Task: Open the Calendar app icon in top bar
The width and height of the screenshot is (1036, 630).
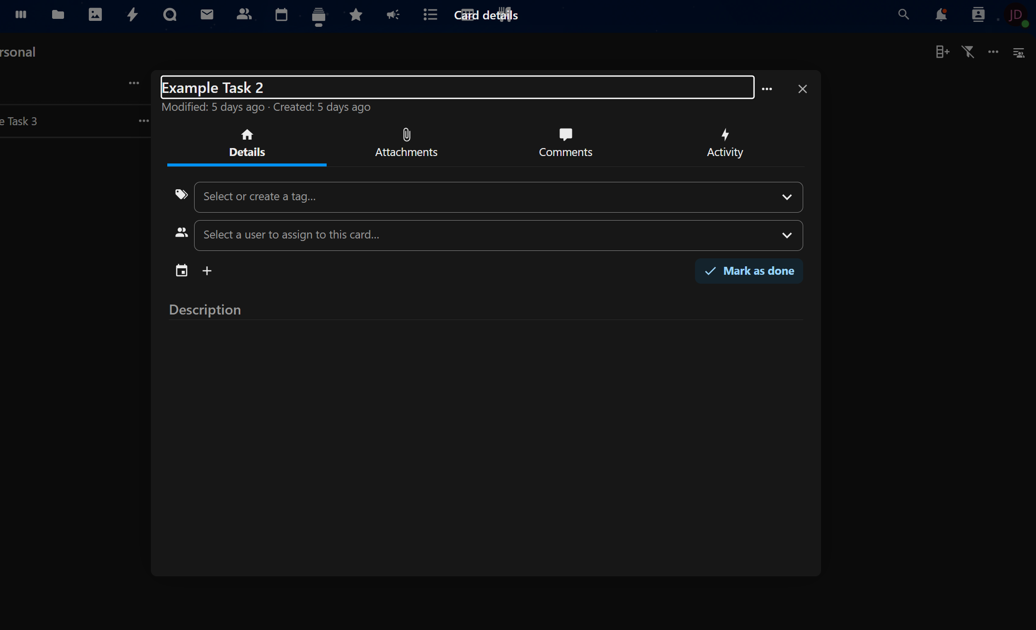Action: tap(281, 15)
